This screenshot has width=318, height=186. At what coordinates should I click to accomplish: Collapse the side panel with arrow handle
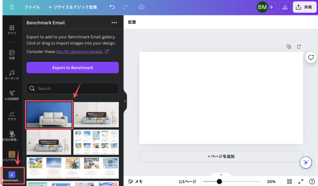125,101
